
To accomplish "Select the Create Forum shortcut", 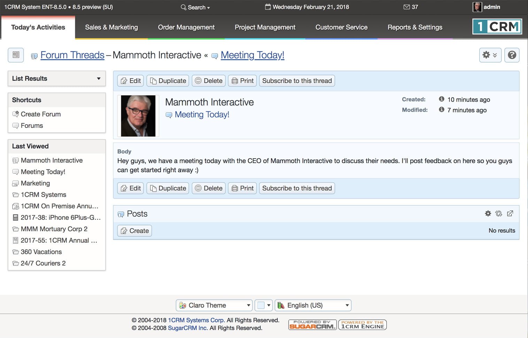I will click(x=41, y=114).
